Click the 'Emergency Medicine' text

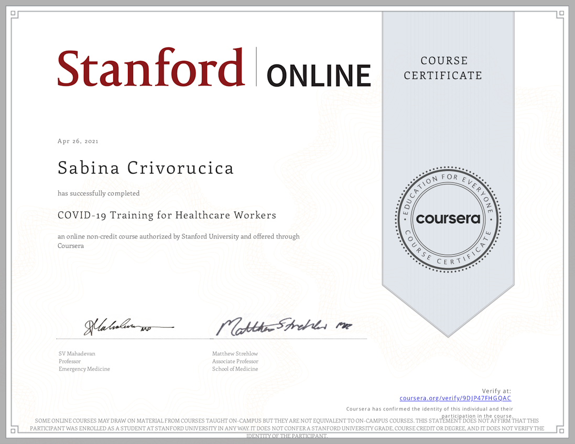click(84, 369)
